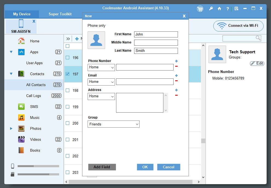Open the Address type dropdown

pos(101,96)
